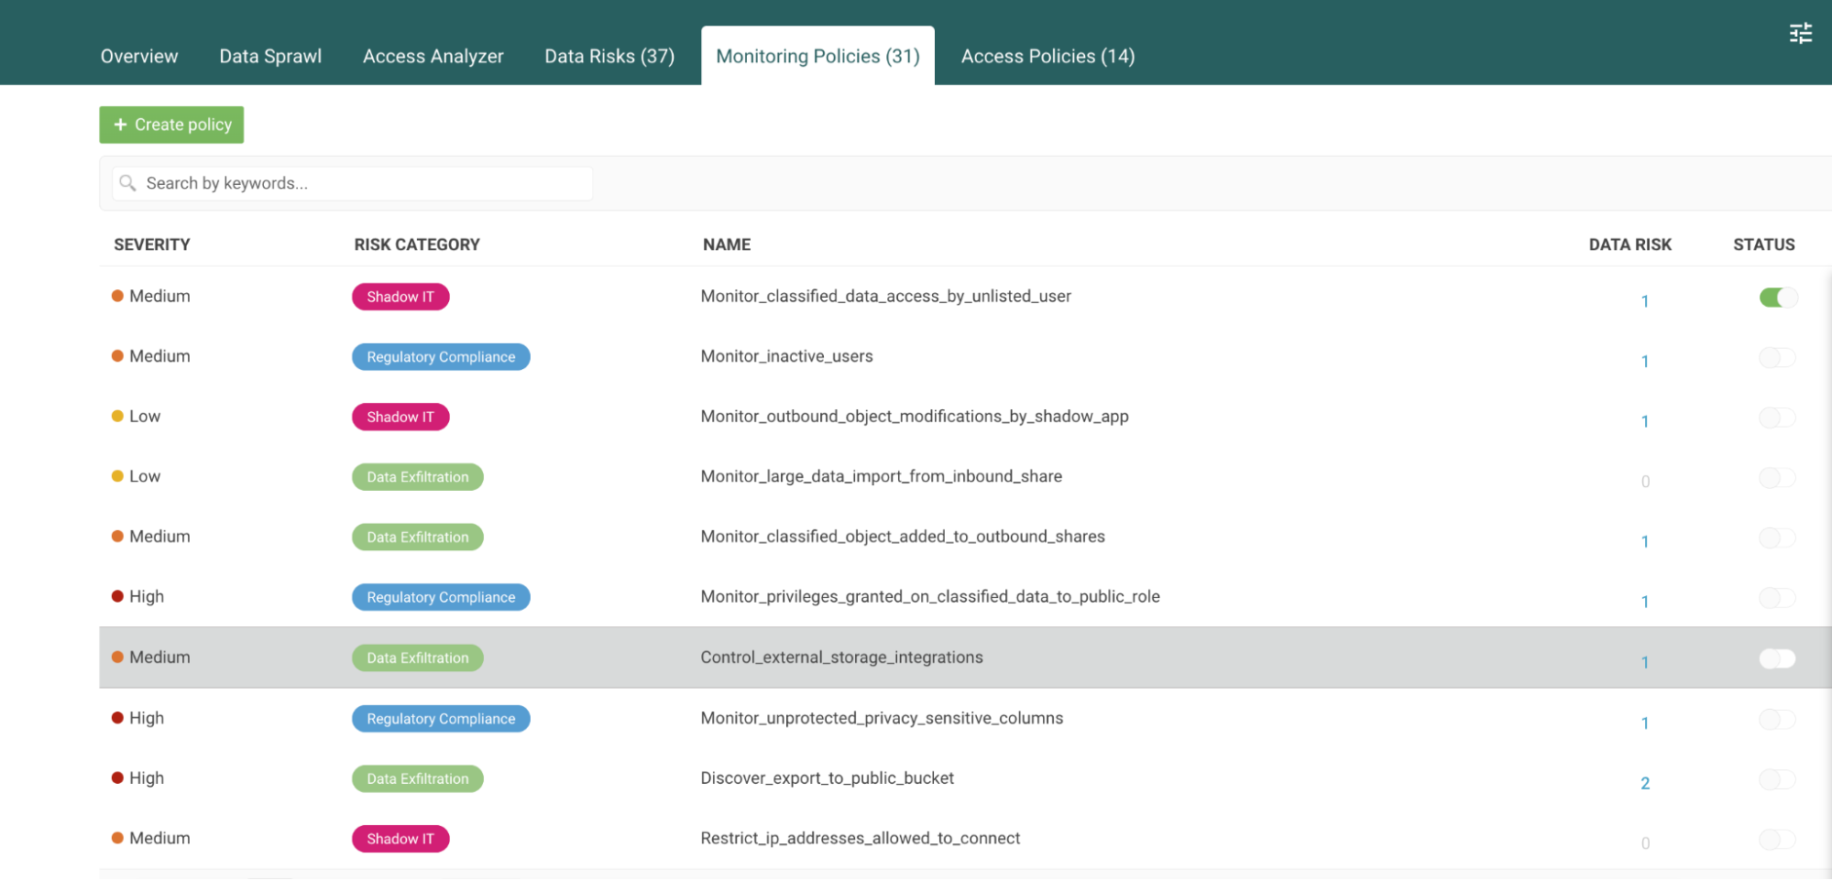Sort by the Data Risk column header
The height and width of the screenshot is (880, 1832).
1630,244
